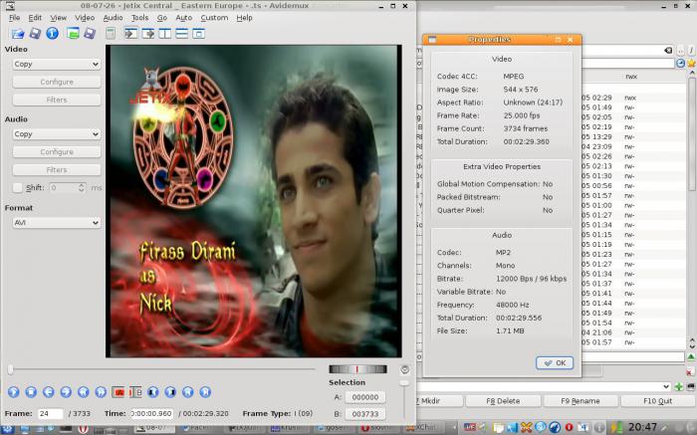Open the Help menu

[x=244, y=17]
